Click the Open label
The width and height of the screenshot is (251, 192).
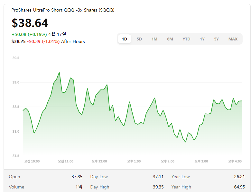pos(14,177)
